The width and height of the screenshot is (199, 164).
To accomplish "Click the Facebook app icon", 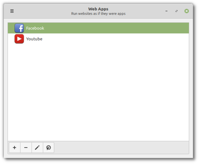I will [x=19, y=28].
